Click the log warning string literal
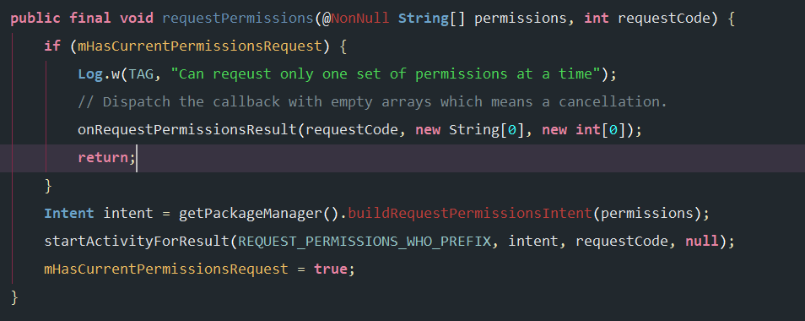 [386, 74]
